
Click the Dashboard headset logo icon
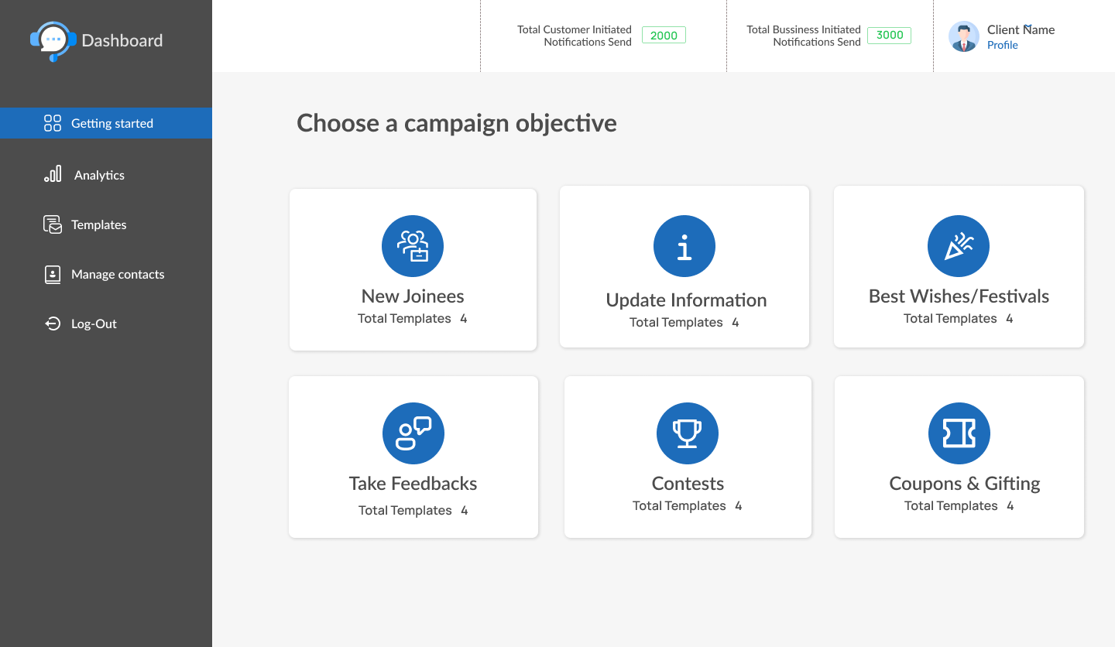53,41
